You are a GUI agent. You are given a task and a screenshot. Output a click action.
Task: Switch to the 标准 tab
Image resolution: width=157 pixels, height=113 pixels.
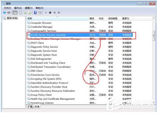click(x=37, y=106)
